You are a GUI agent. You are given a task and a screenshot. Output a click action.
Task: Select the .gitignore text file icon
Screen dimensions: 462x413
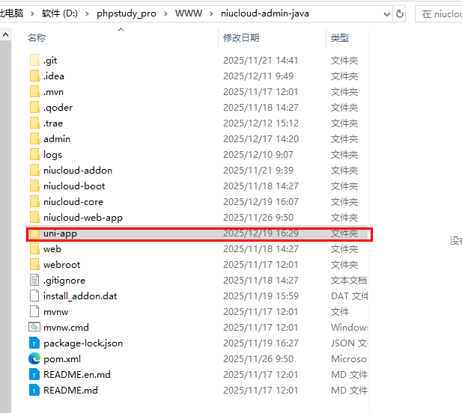(34, 281)
